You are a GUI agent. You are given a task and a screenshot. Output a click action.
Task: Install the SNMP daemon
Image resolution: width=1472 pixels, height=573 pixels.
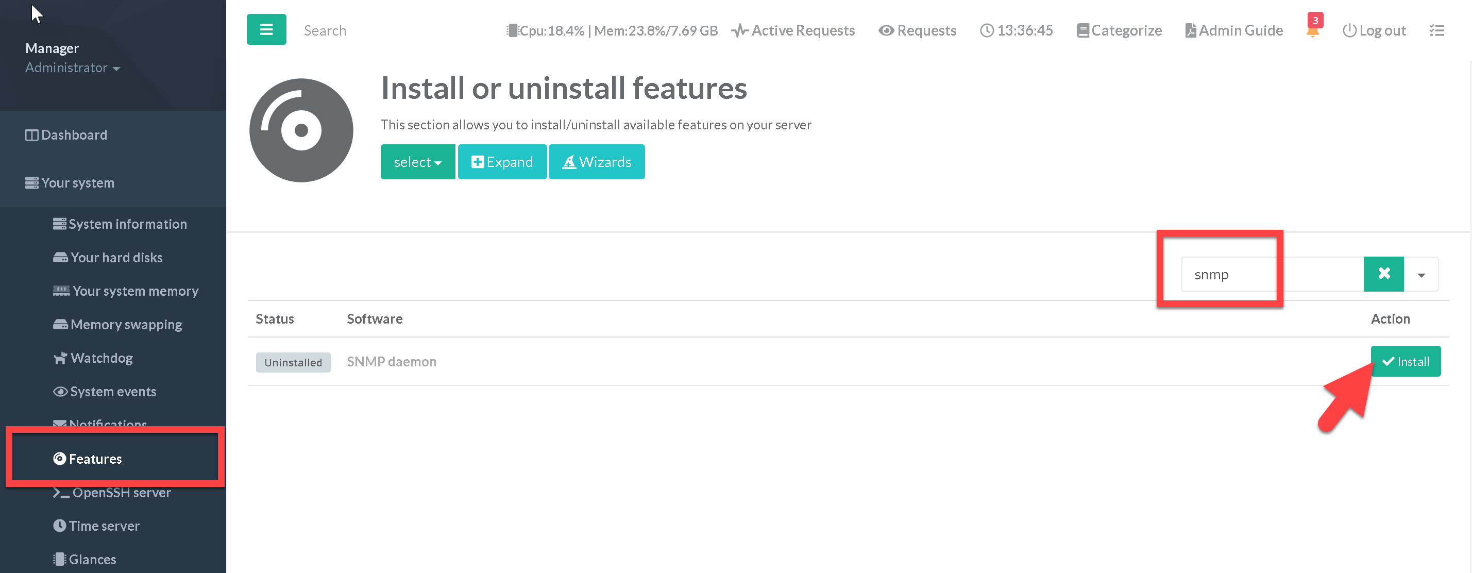click(x=1405, y=361)
